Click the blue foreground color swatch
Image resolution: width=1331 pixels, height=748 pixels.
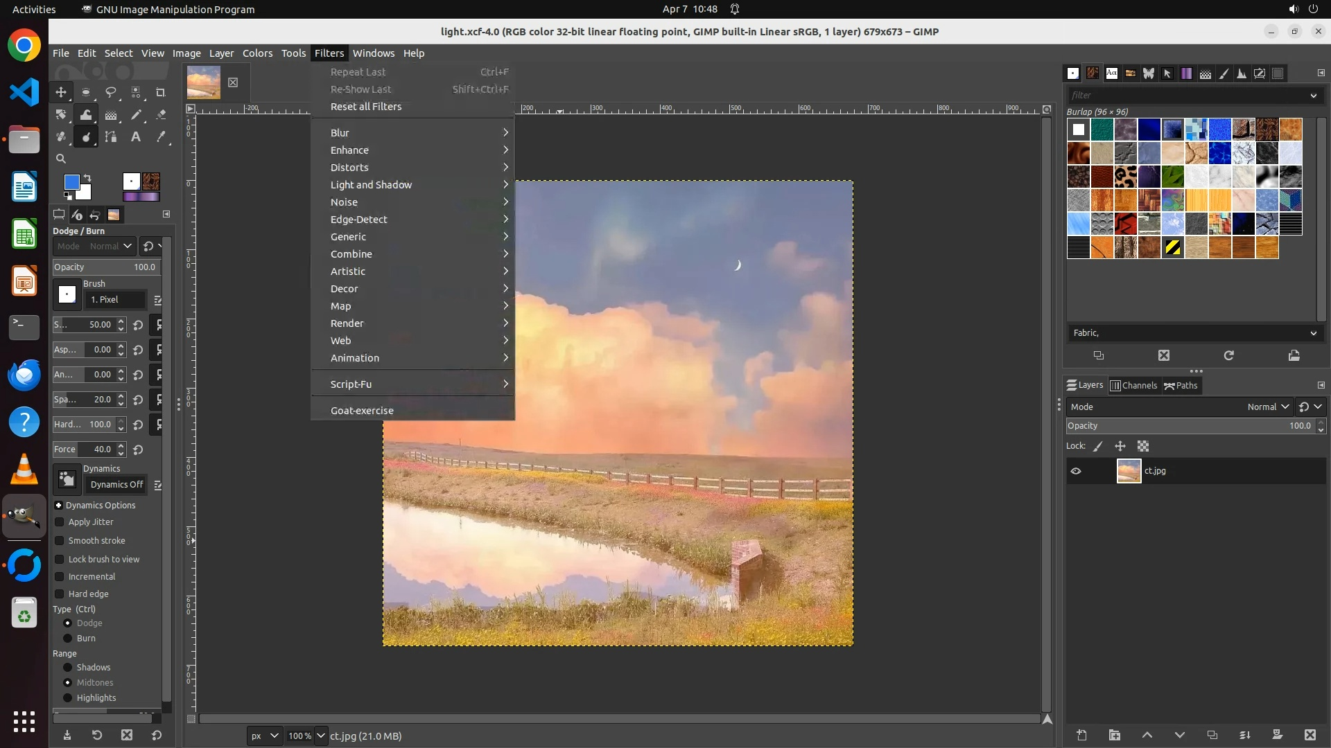pyautogui.click(x=71, y=182)
